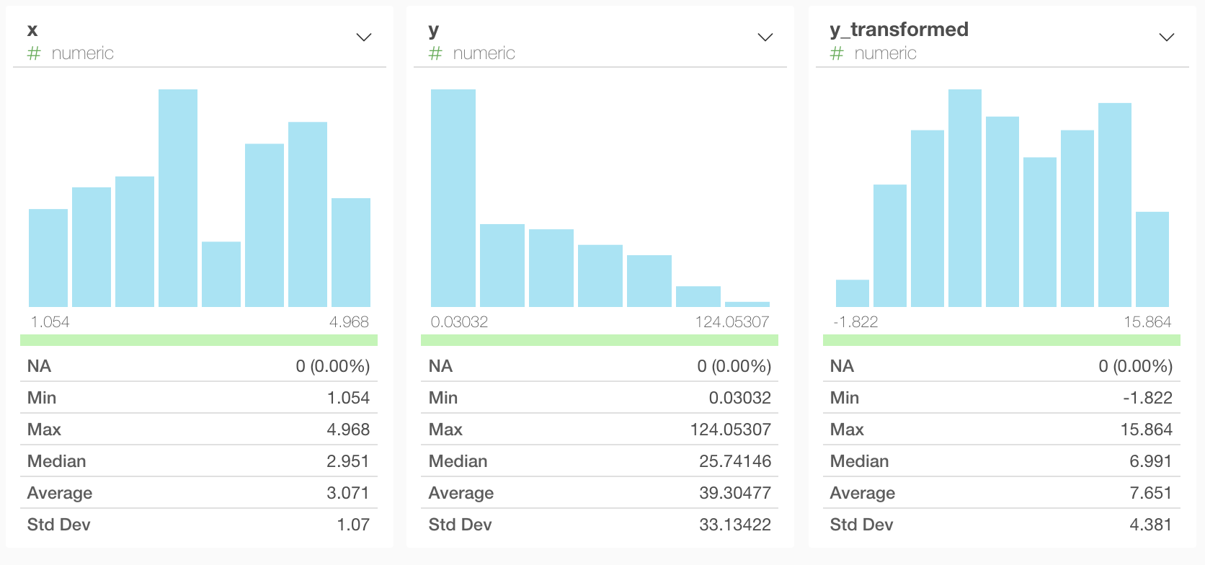
Task: Click the hash type icon under x
Action: tap(34, 53)
